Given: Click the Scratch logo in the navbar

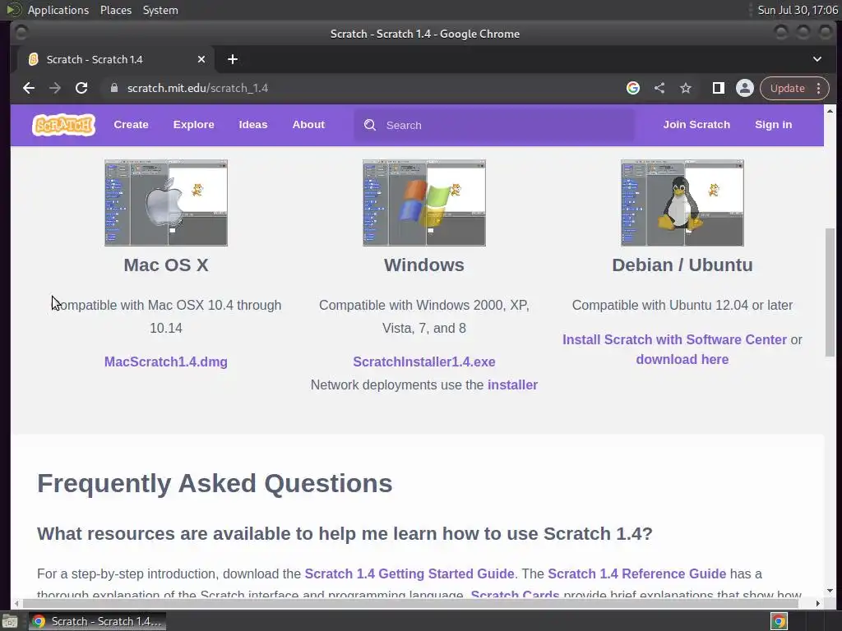Looking at the screenshot, I should [x=63, y=125].
